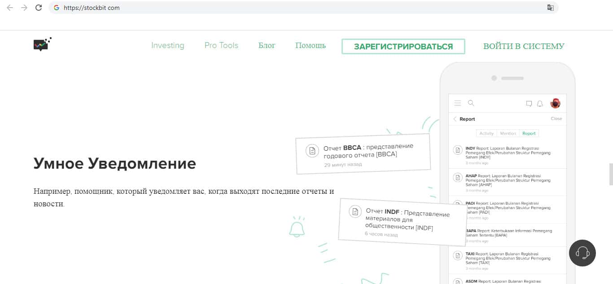Image resolution: width=613 pixels, height=284 pixels.
Task: Click the browser forward arrow
Action: (x=24, y=8)
